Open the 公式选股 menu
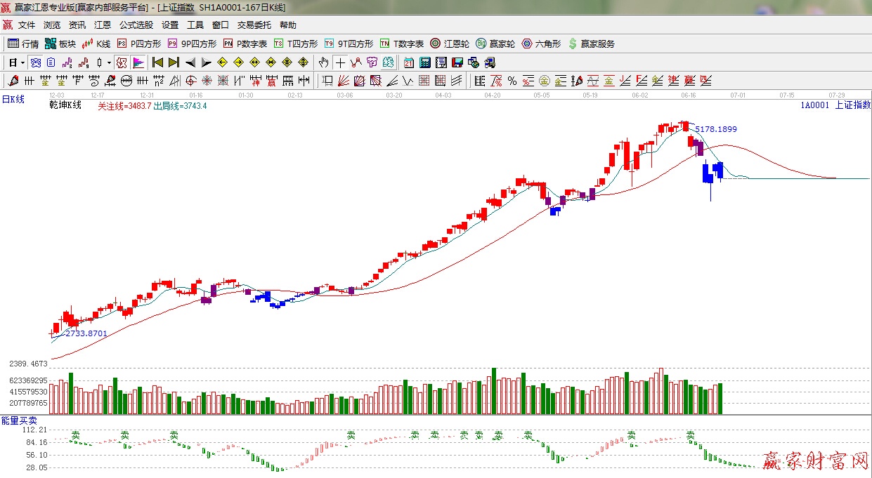Viewport: 872px width, 478px height. click(136, 25)
